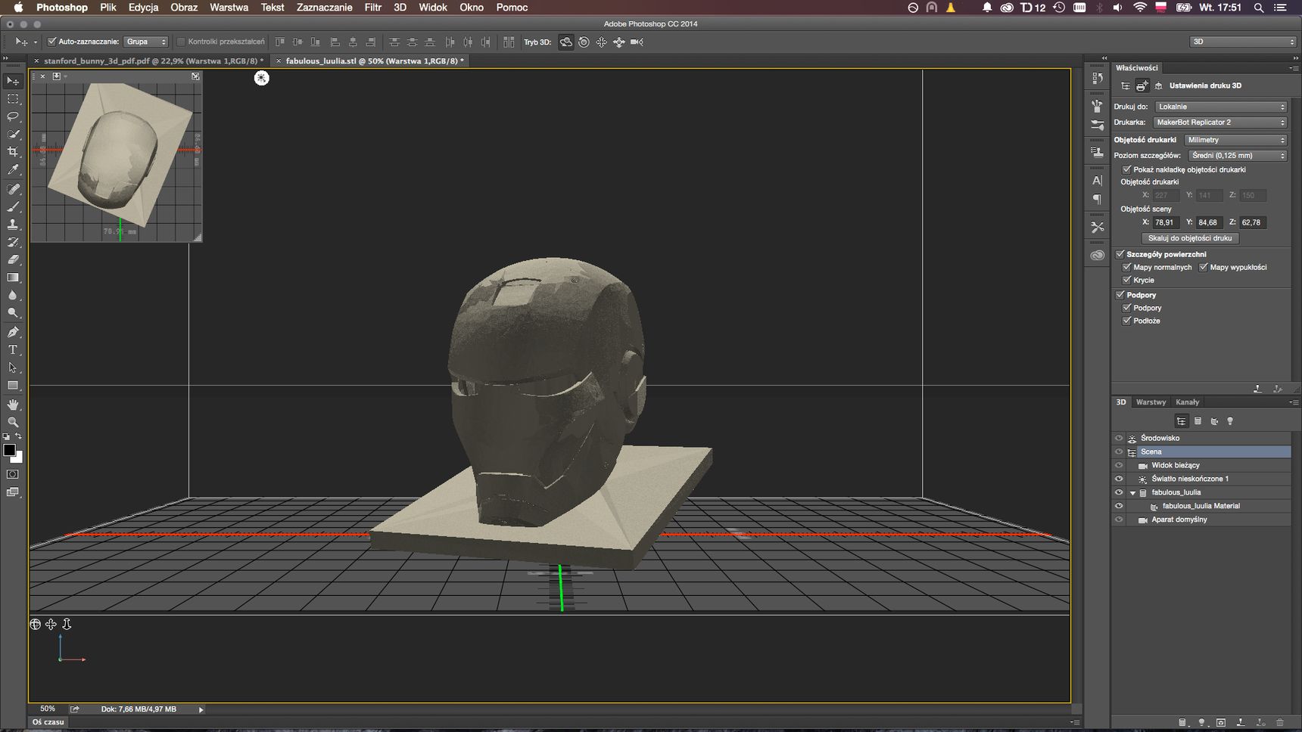This screenshot has height=732, width=1302.
Task: Toggle Szczegóły powierzchni checkbox
Action: 1120,254
